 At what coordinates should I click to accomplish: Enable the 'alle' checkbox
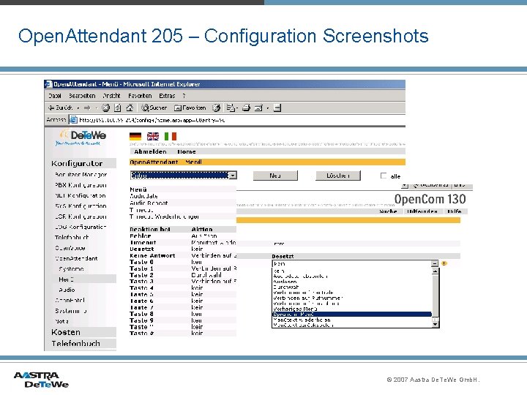pyautogui.click(x=384, y=176)
